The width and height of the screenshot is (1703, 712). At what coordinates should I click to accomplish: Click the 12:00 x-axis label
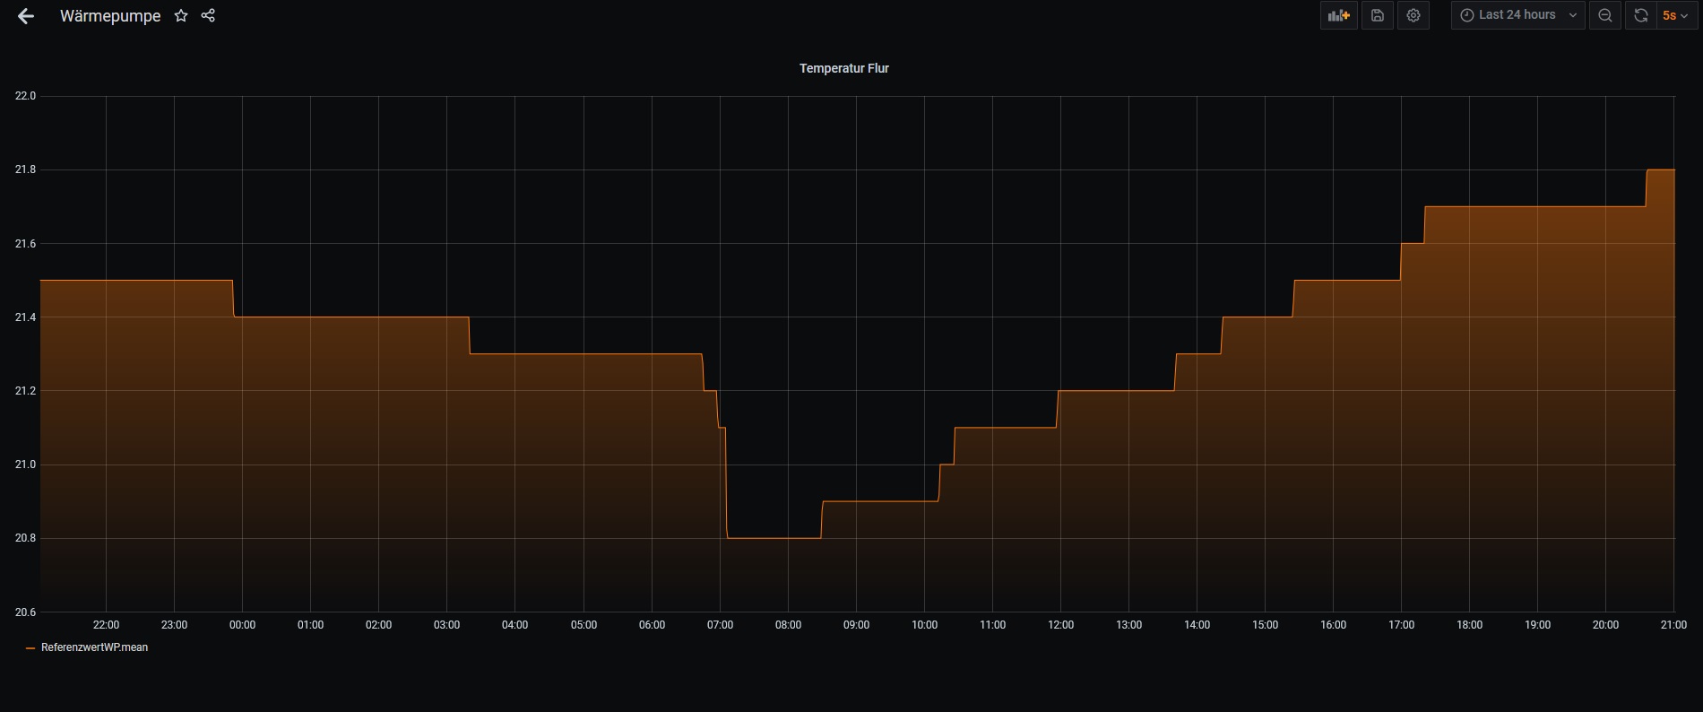(x=1060, y=625)
